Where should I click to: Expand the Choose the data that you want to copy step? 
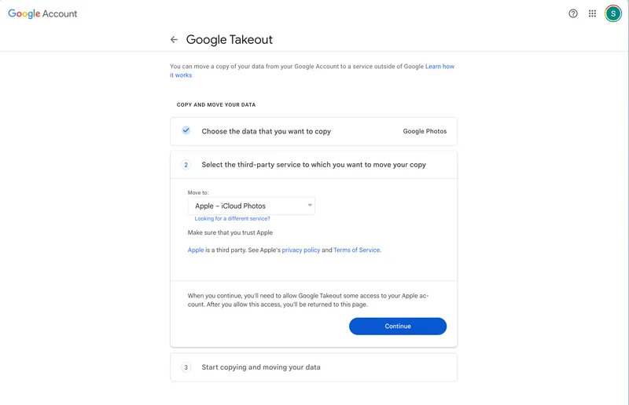[x=314, y=131]
